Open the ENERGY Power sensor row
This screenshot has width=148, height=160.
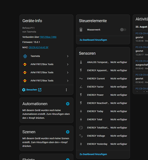point(103,95)
